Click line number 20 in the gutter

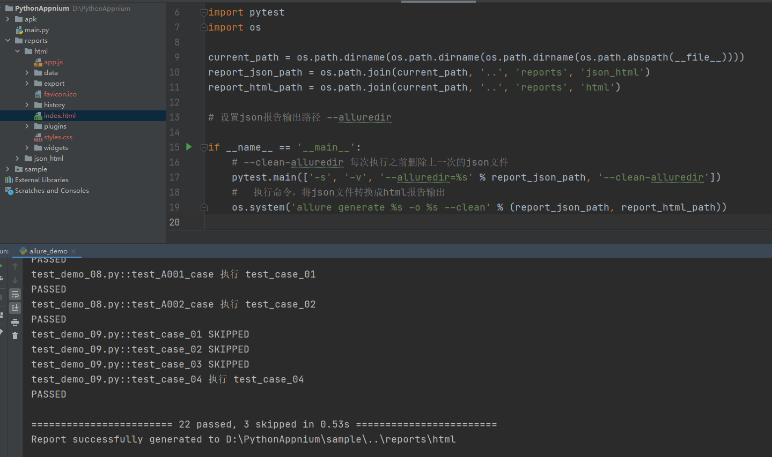pyautogui.click(x=174, y=222)
